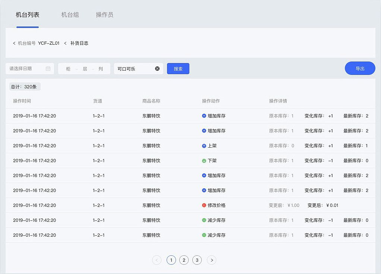The height and width of the screenshot is (274, 381).
Task: Click the last row's 减少库存 minus icon
Action: pyautogui.click(x=204, y=235)
